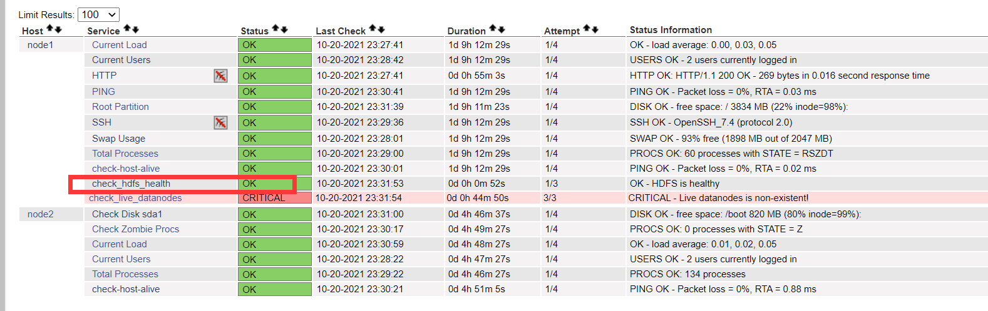Sort Last Check column descending arrow
988x311 pixels.
coord(381,29)
